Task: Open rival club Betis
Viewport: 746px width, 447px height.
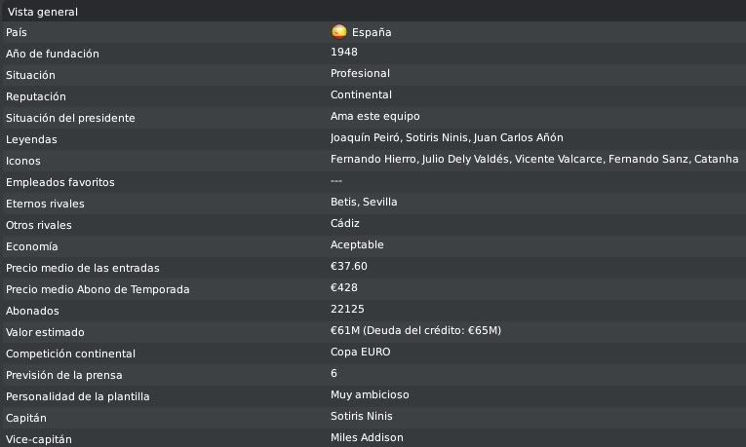Action: [x=343, y=202]
